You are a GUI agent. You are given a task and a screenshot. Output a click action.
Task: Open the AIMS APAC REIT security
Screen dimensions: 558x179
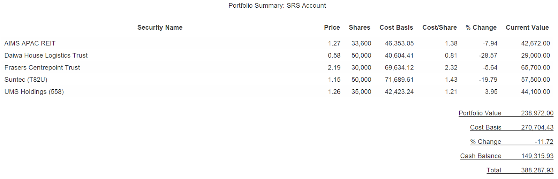(30, 43)
